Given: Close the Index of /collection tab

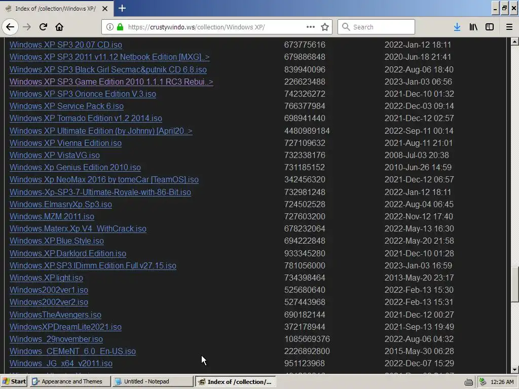Looking at the screenshot, I should pyautogui.click(x=105, y=9).
